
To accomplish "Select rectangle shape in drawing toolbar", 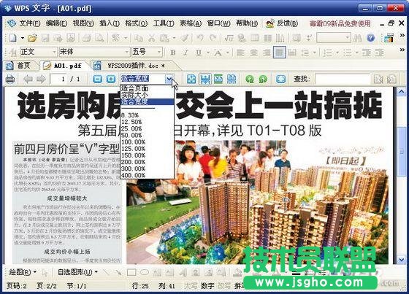I will pos(131,273).
